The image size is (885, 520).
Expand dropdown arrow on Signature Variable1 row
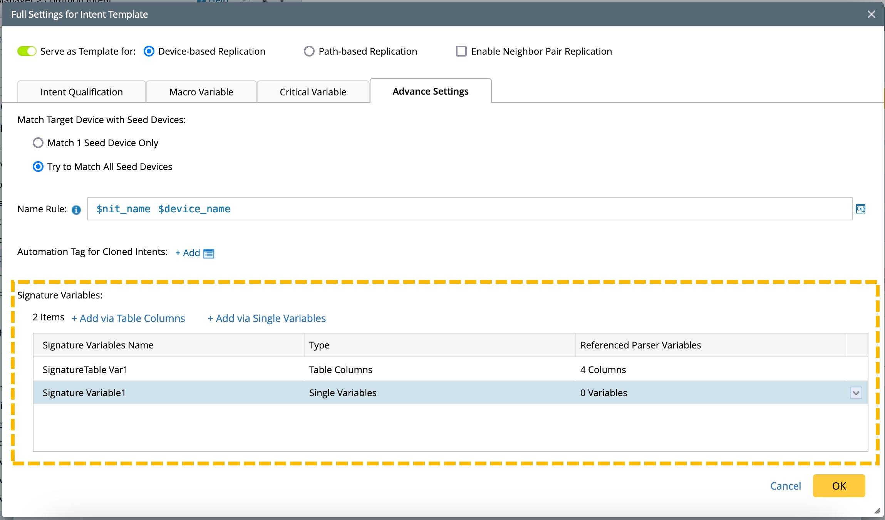[856, 393]
